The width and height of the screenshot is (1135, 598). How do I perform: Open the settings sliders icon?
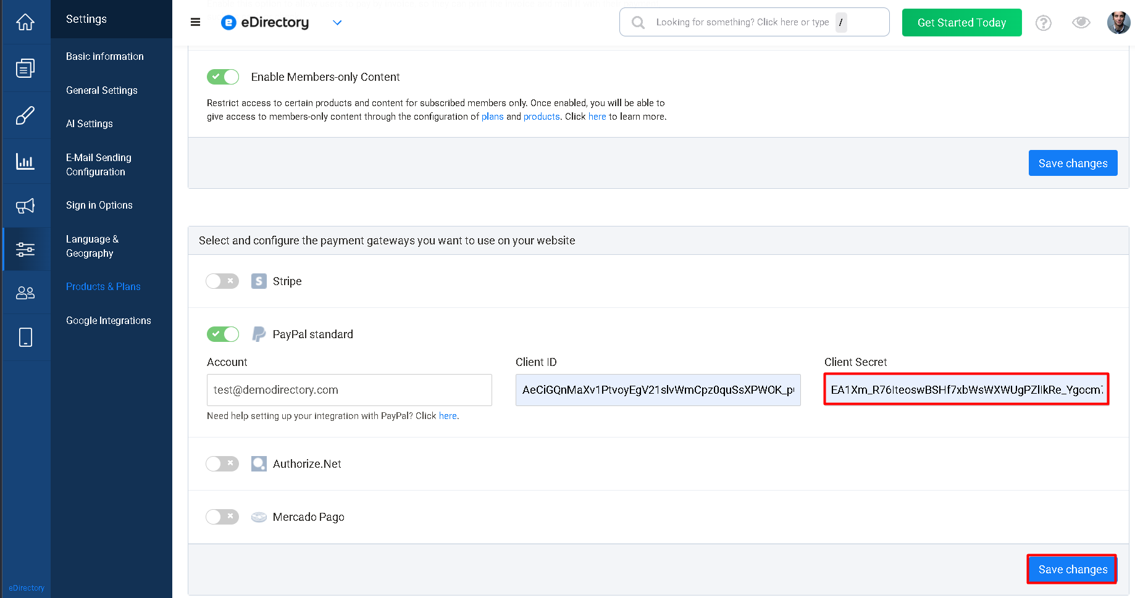pyautogui.click(x=25, y=249)
